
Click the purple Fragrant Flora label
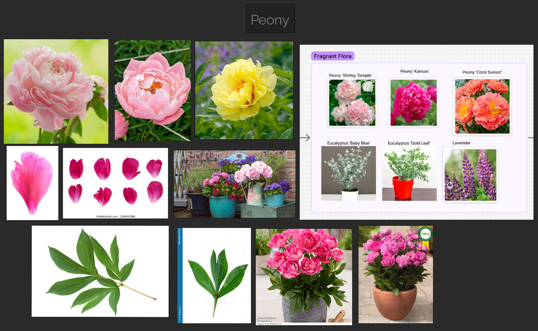pos(332,56)
